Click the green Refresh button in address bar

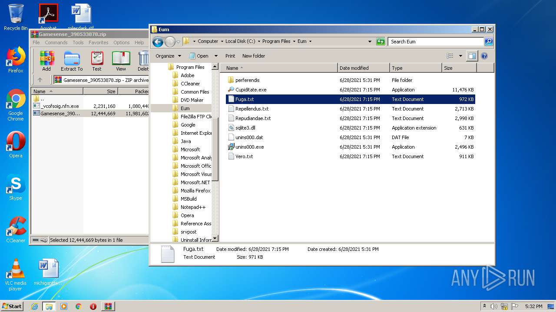381,42
